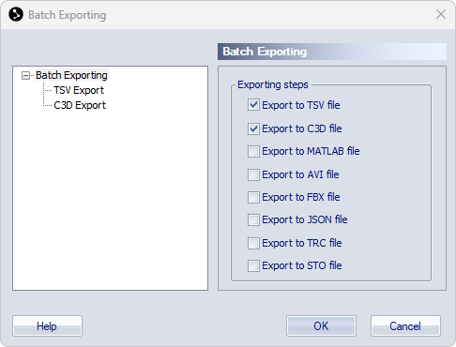
Task: Enable Export to FBX file
Action: [253, 197]
